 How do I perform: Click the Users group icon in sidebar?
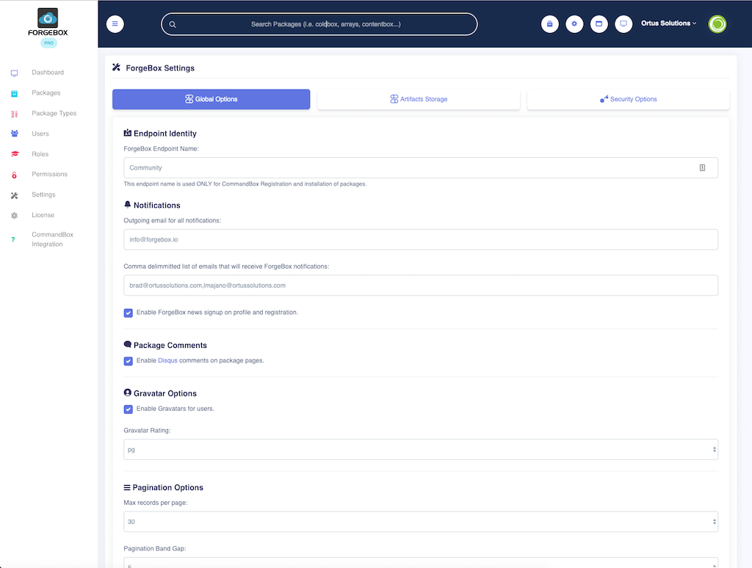15,134
